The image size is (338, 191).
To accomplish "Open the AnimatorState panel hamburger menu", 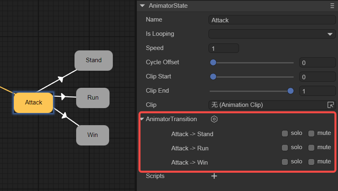I will [332, 6].
